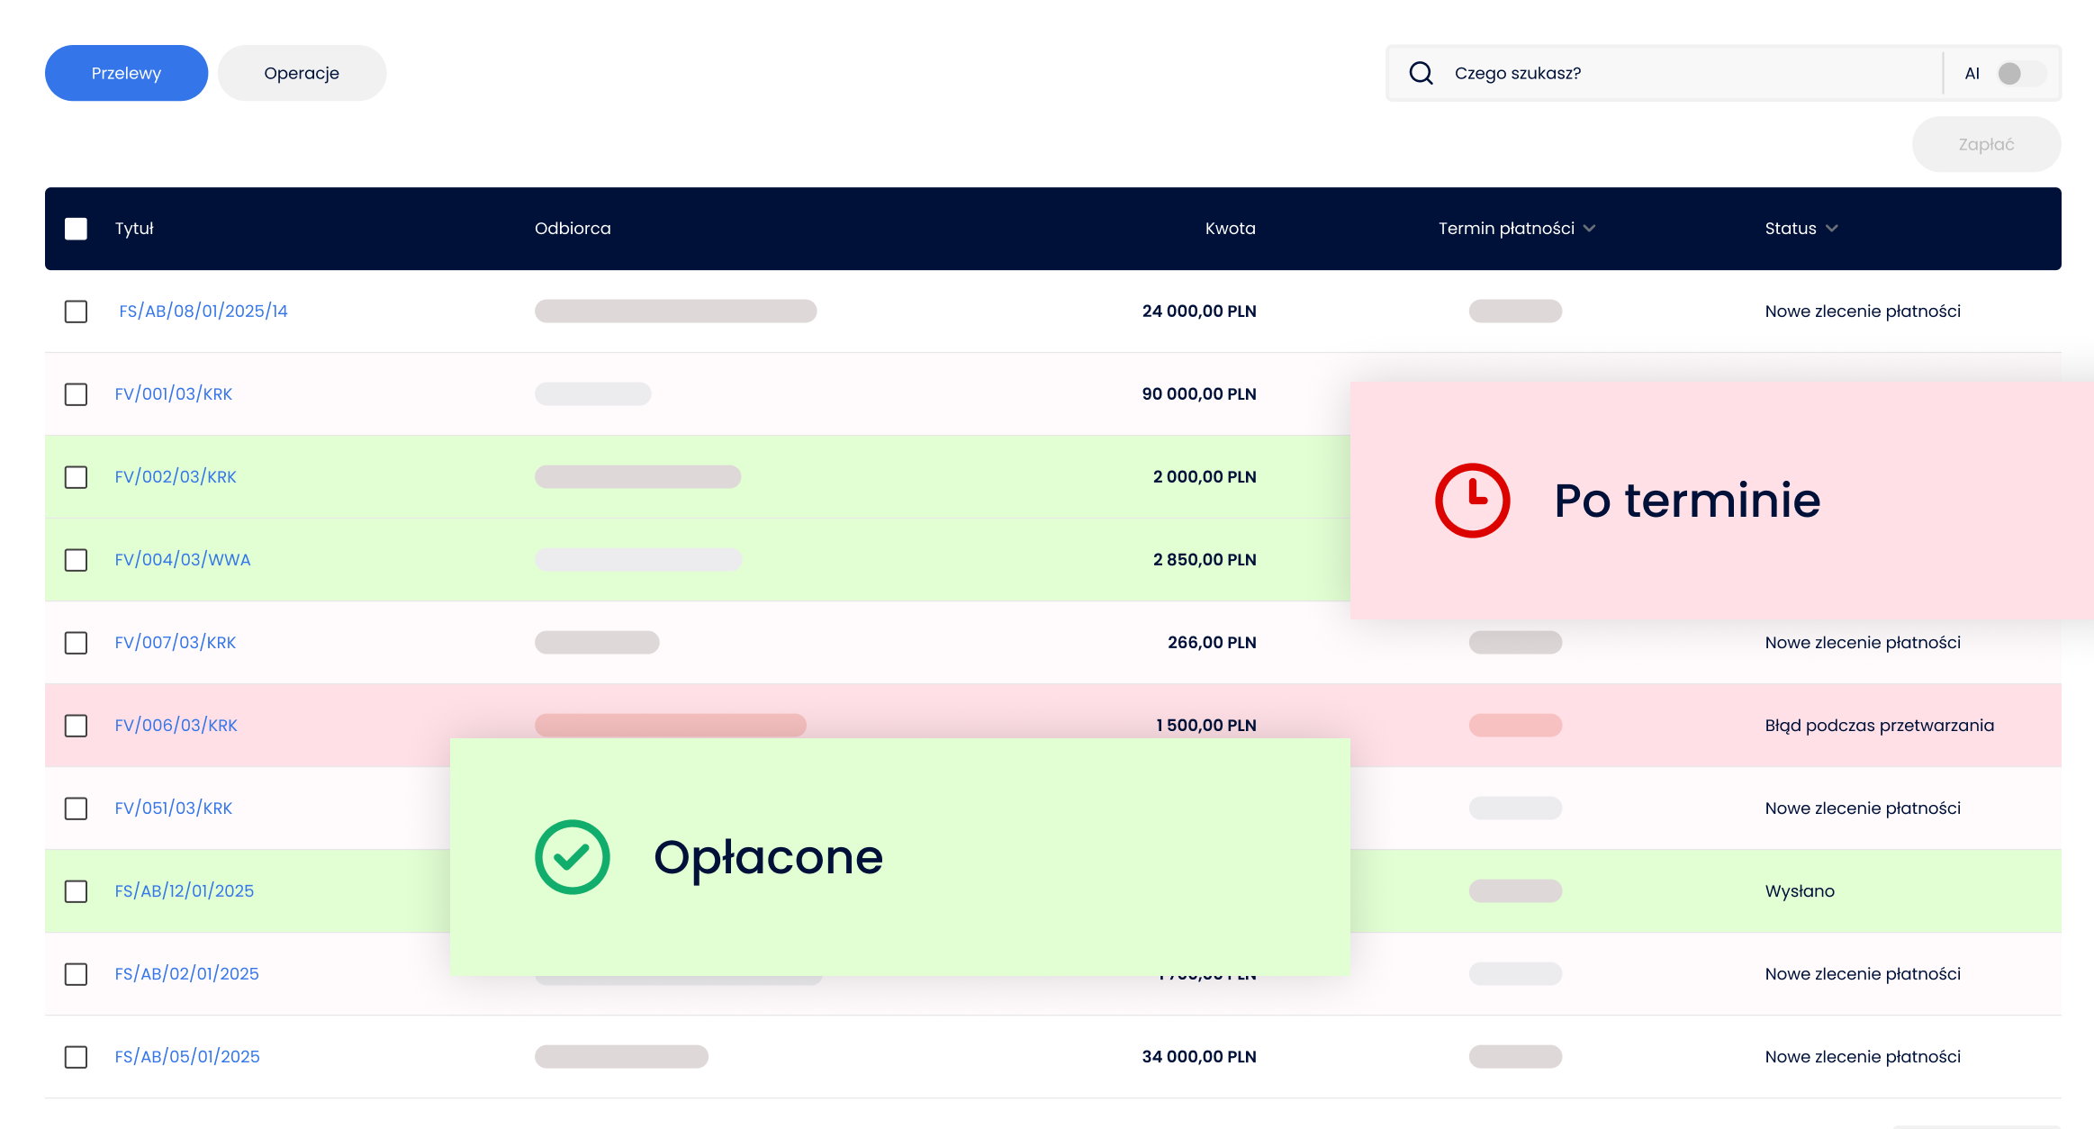Open invoice link FV/004/03/WWA
The image size is (2094, 1129).
[183, 560]
